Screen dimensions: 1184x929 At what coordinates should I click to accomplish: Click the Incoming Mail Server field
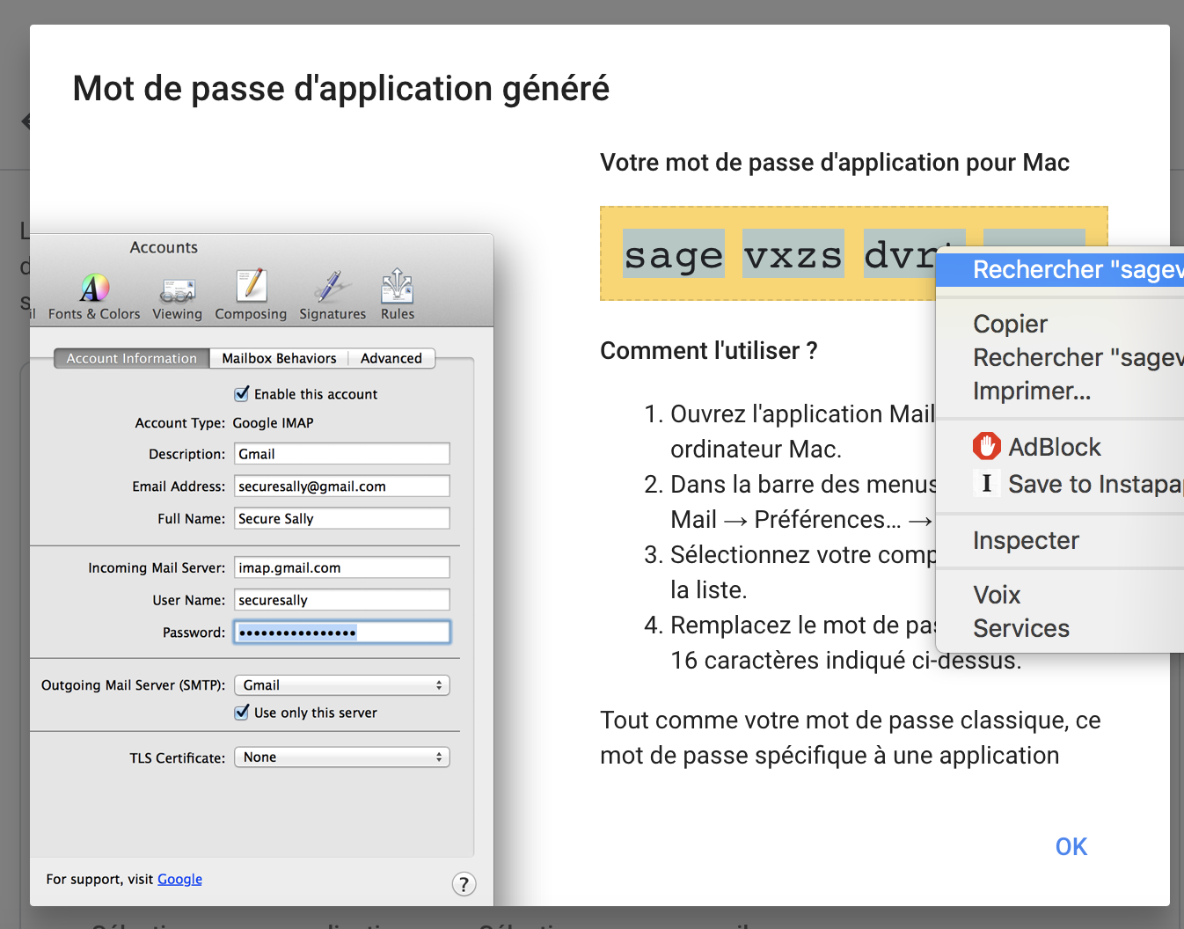coord(342,567)
